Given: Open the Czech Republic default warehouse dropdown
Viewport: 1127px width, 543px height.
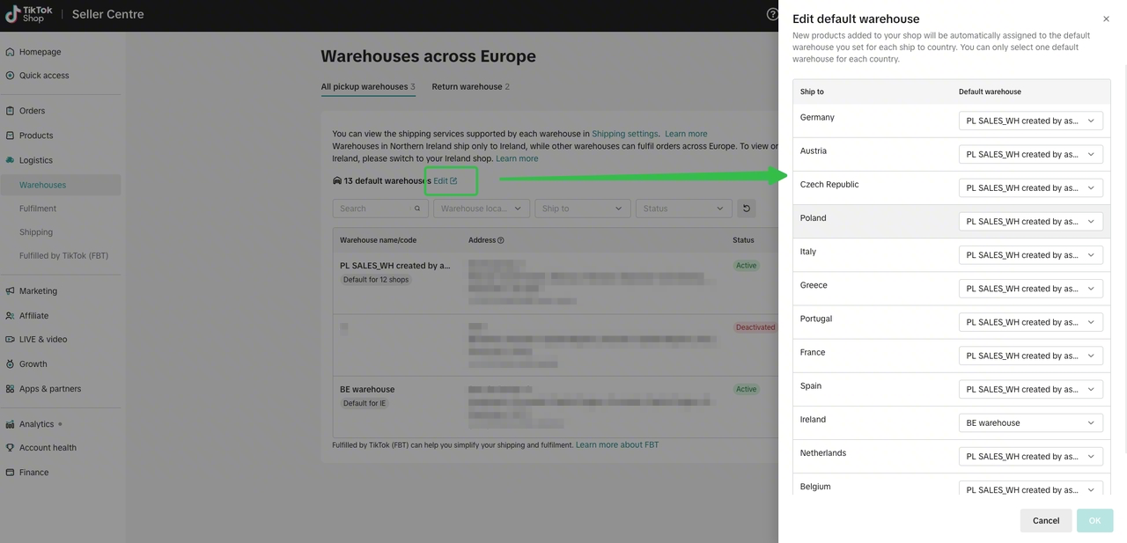Looking at the screenshot, I should [x=1030, y=188].
